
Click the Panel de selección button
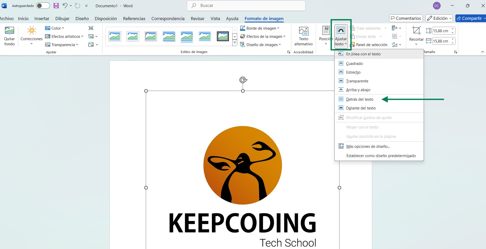[371, 45]
